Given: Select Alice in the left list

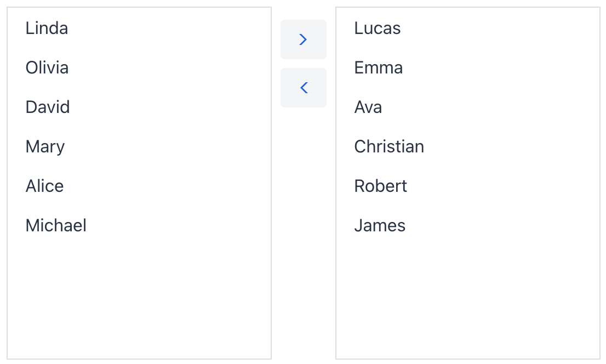Looking at the screenshot, I should tap(45, 186).
